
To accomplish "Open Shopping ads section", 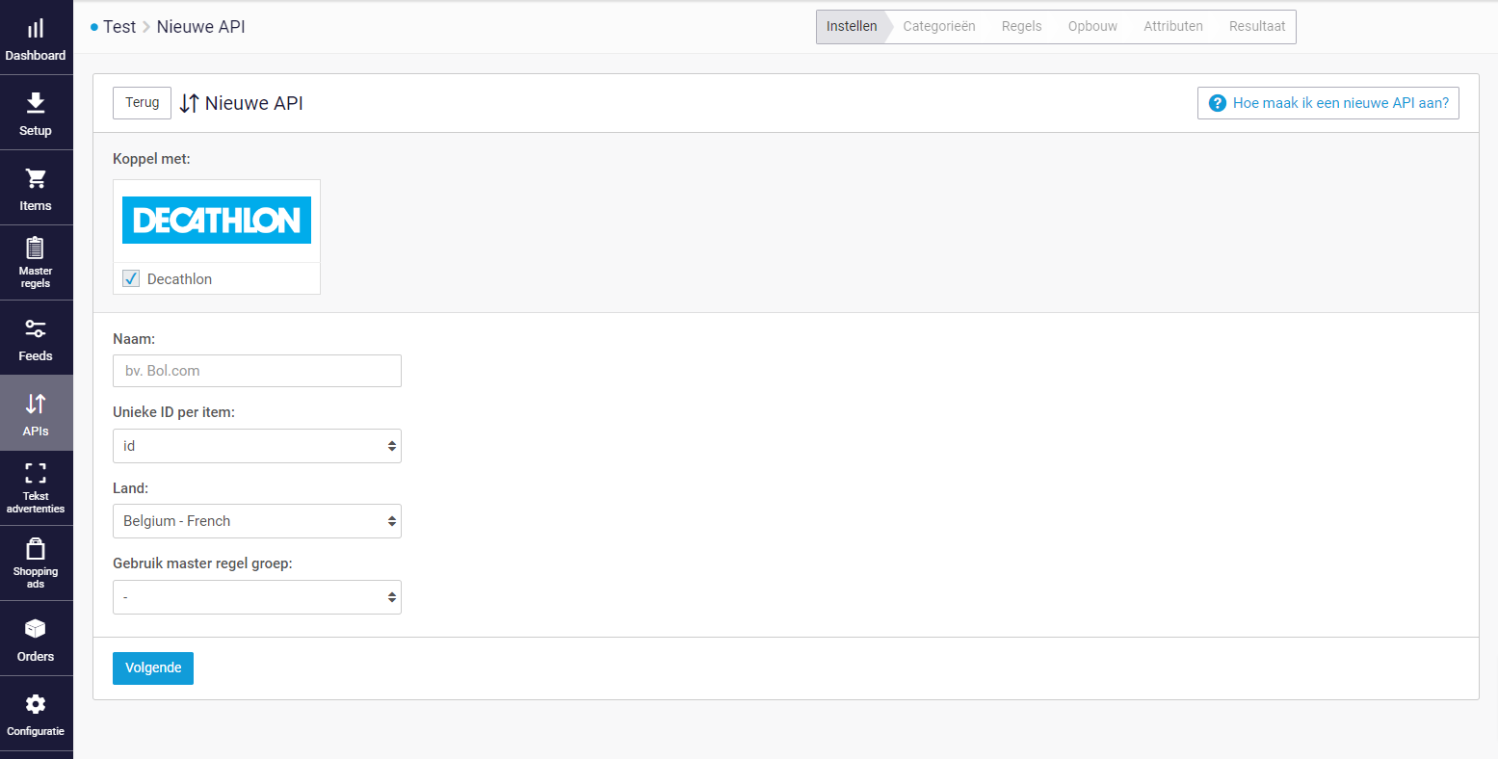I will [x=36, y=563].
